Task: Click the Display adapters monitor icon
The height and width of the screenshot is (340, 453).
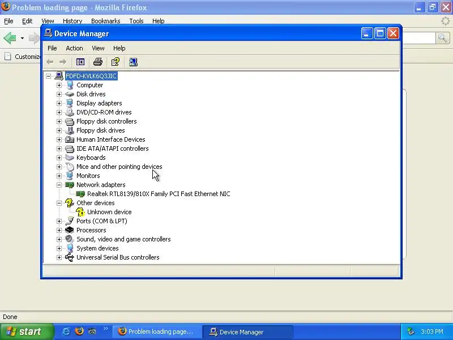Action: [70, 103]
